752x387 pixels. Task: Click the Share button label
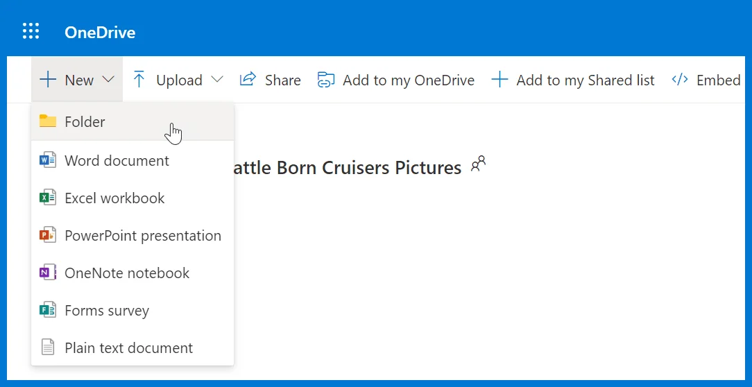click(283, 80)
